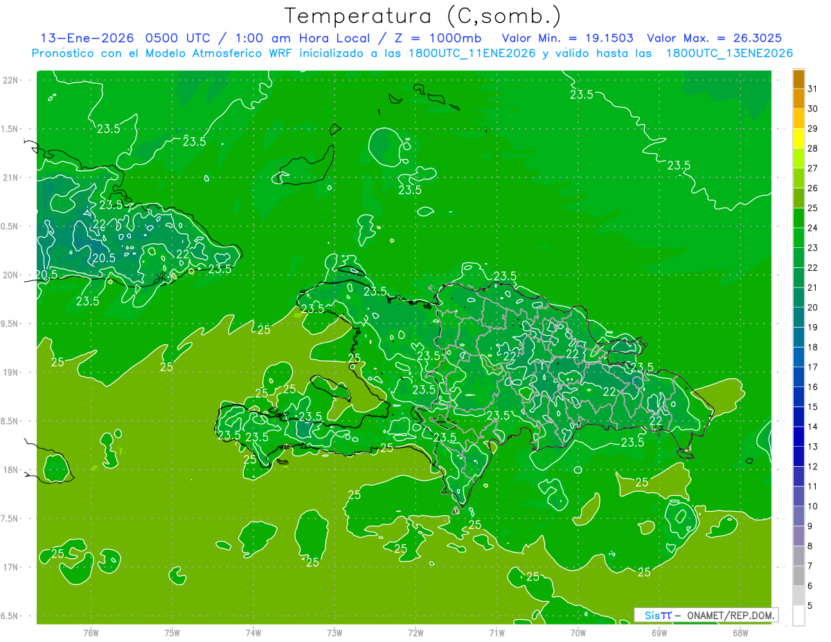Click the "SisTT – ONAMET/REP.DOM." credit label
The width and height of the screenshot is (831, 642).
pos(706,614)
